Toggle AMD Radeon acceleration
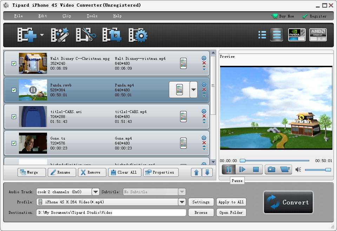The width and height of the screenshot is (337, 231). point(318,35)
